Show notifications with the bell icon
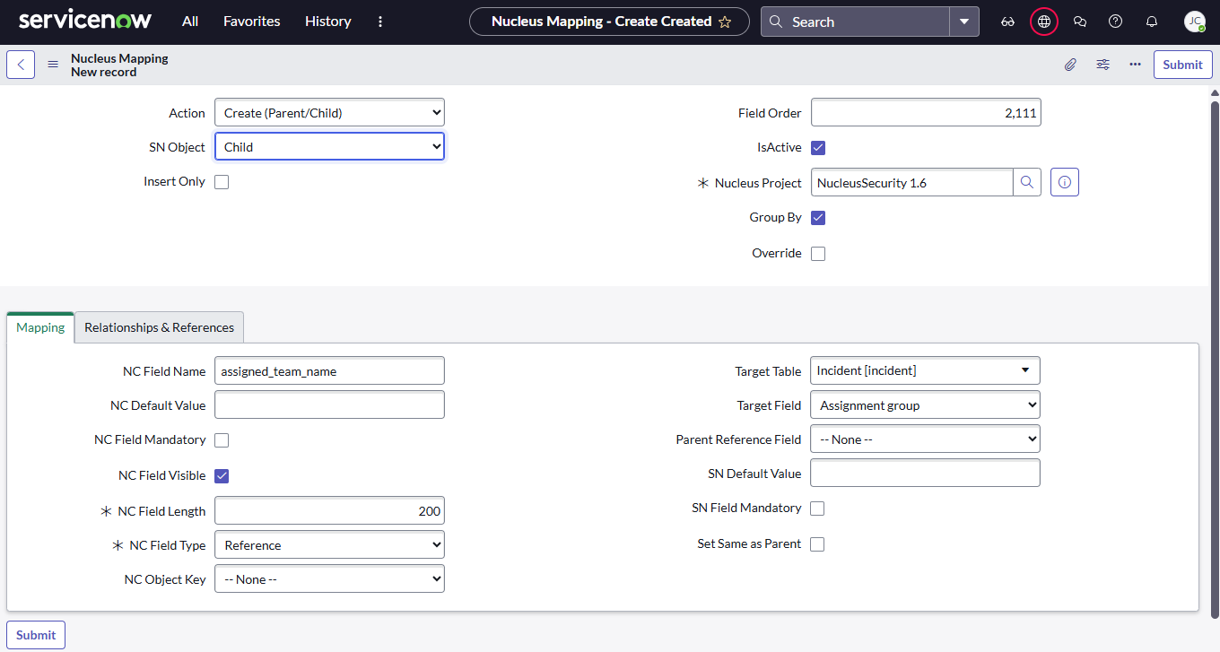This screenshot has height=652, width=1220. [1152, 22]
